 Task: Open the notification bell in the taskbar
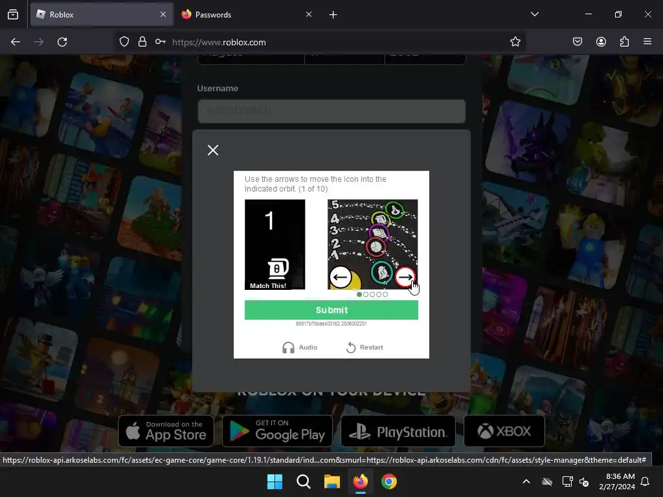(x=646, y=481)
